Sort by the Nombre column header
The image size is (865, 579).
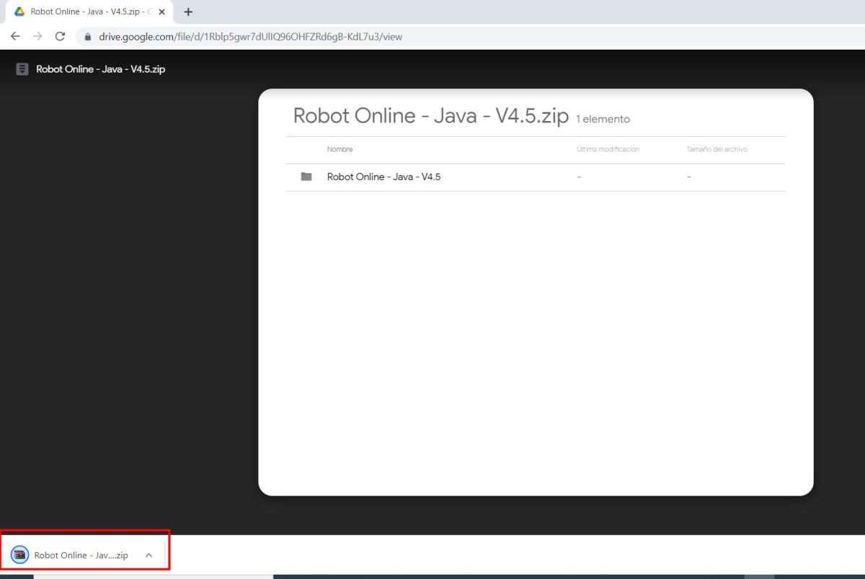[x=340, y=149]
